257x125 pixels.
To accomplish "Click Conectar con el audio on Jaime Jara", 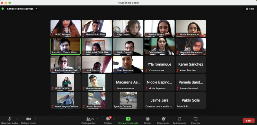I will 157,106.
